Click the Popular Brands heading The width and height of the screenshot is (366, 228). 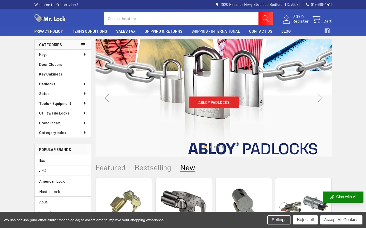click(55, 149)
